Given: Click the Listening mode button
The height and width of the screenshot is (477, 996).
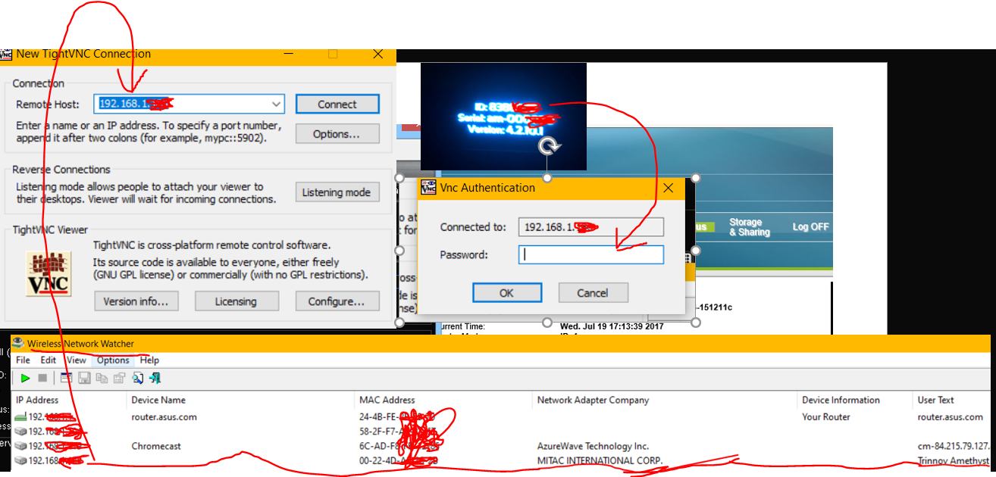Looking at the screenshot, I should [x=337, y=192].
